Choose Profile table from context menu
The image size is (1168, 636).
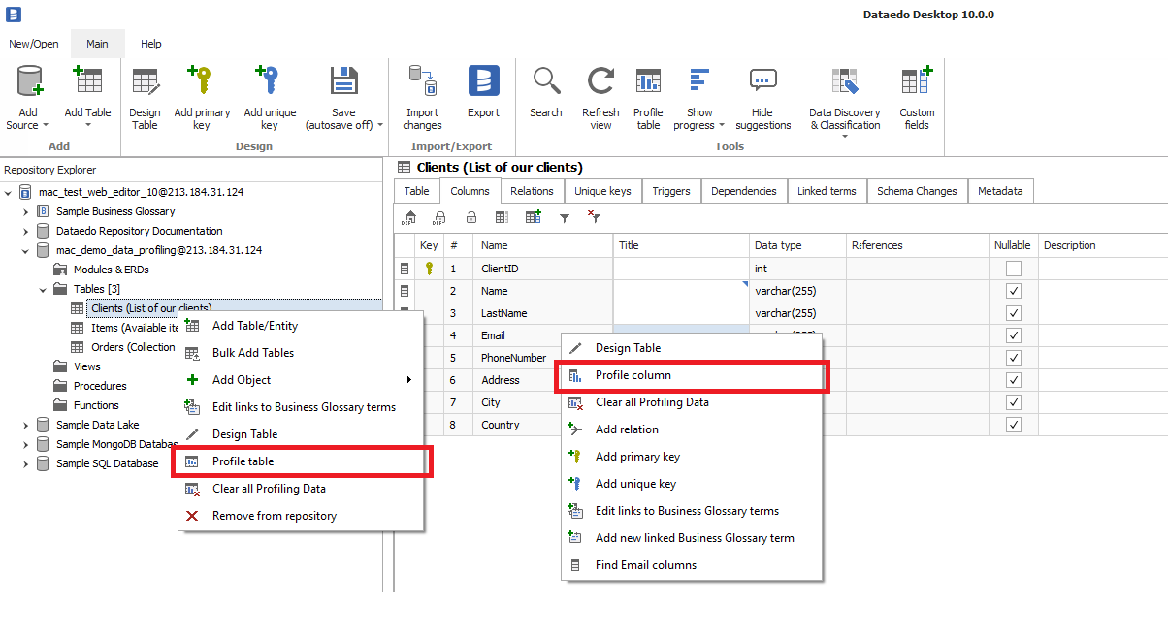(x=243, y=461)
